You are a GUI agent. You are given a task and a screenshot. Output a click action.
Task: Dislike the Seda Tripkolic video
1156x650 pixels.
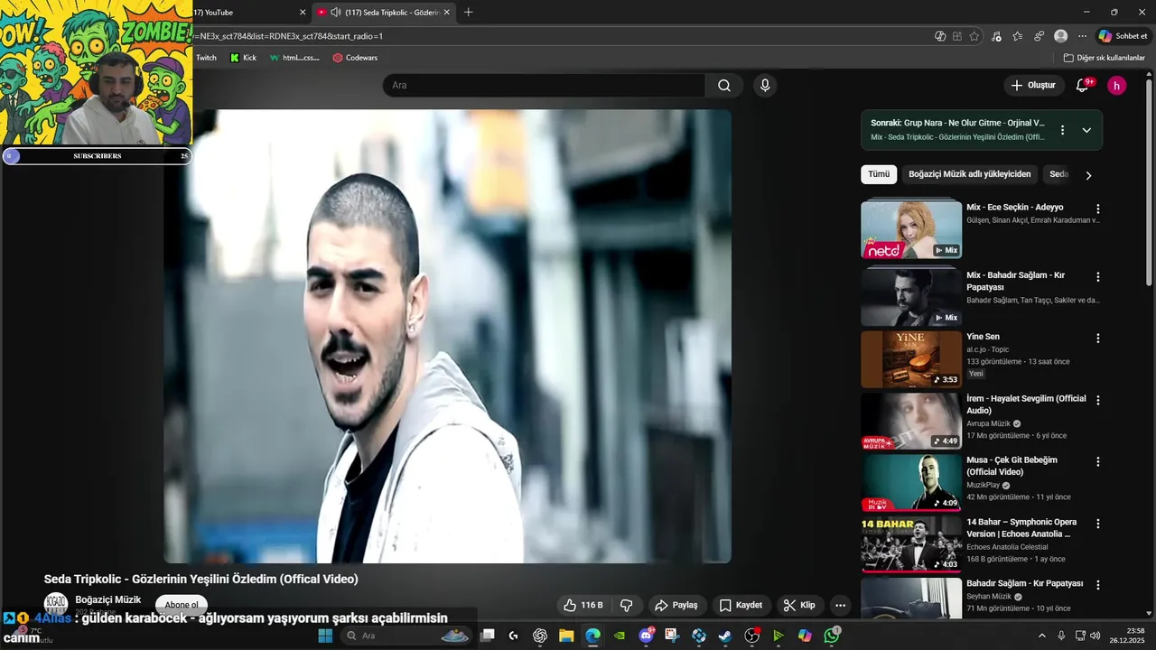point(626,605)
